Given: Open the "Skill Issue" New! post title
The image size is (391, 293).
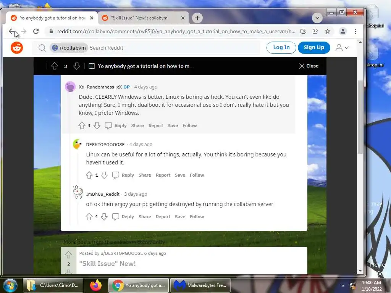Looking at the screenshot, I should click(x=107, y=264).
